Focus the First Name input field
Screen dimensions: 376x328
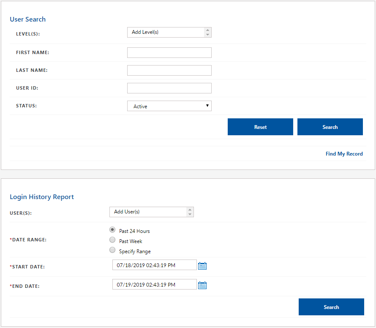pos(169,52)
